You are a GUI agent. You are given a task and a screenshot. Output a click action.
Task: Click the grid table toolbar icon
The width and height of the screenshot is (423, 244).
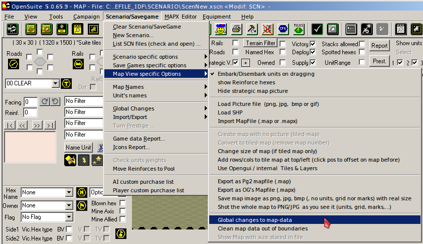351,29
